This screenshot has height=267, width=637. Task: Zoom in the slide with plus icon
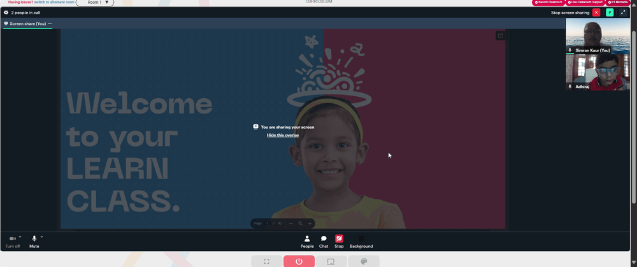tap(310, 224)
